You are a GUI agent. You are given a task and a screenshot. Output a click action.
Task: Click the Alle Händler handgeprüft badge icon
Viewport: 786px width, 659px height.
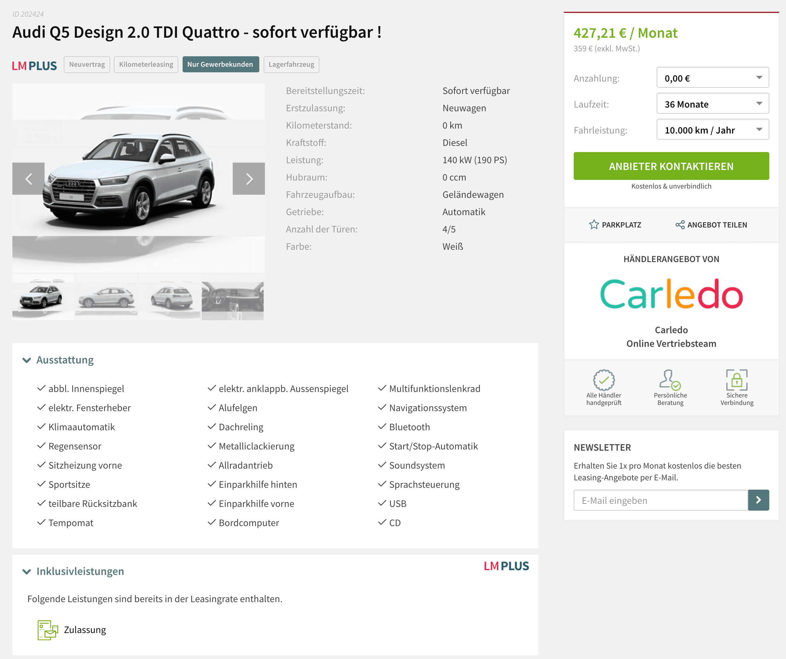pyautogui.click(x=604, y=380)
